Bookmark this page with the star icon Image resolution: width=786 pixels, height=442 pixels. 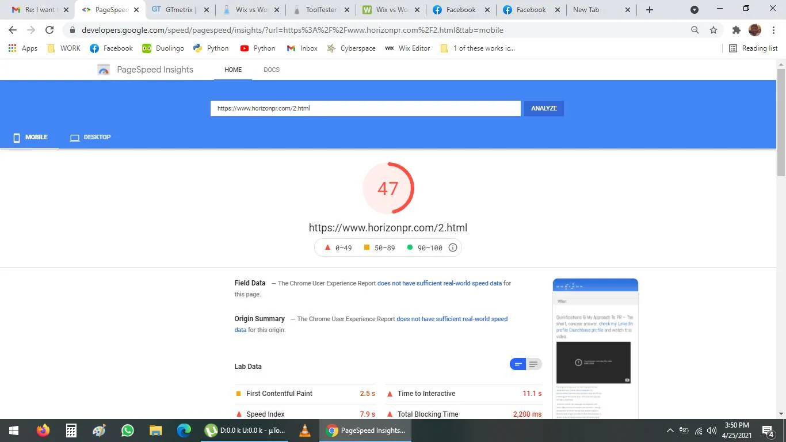(713, 30)
